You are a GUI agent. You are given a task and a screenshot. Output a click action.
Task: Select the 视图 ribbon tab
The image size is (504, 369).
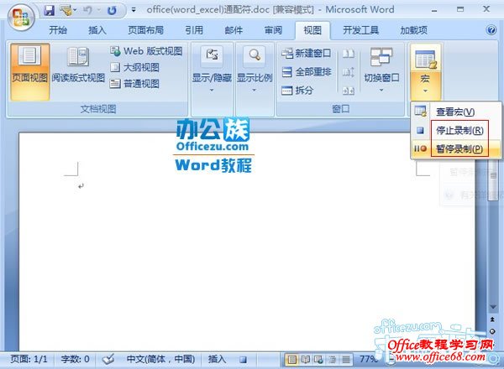[312, 30]
